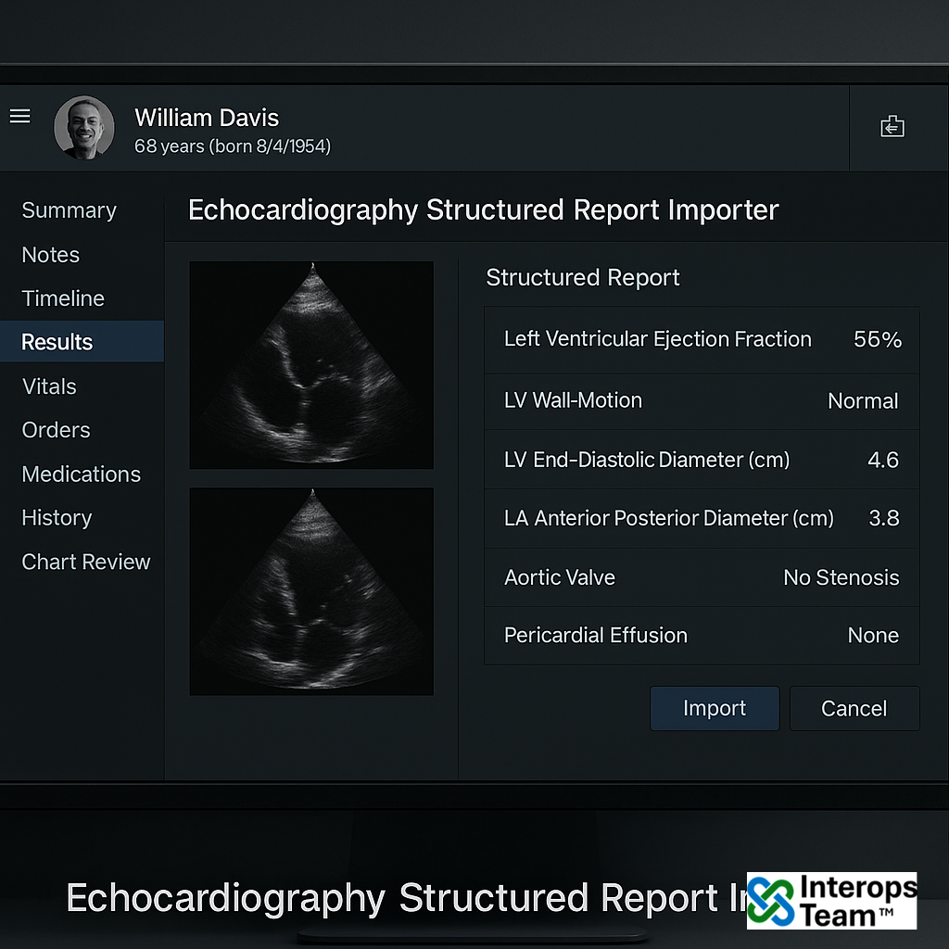Select LA Anterior Posterior Diameter row
The image size is (949, 949).
(702, 519)
